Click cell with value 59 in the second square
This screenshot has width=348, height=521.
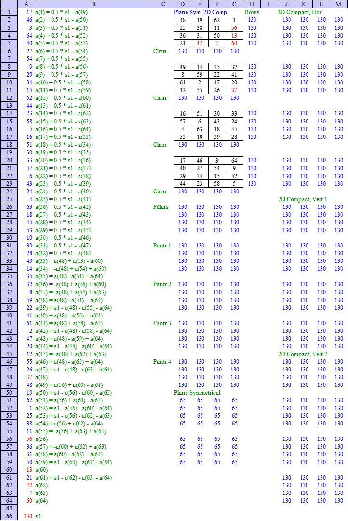[199, 75]
